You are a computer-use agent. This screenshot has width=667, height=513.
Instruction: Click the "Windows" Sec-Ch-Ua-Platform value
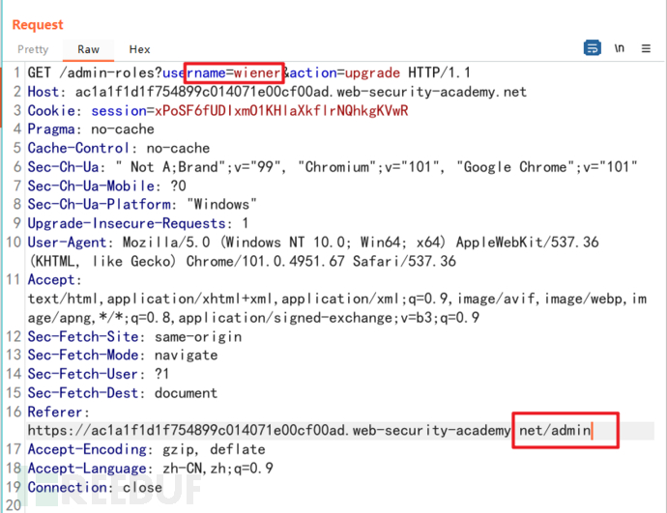219,204
